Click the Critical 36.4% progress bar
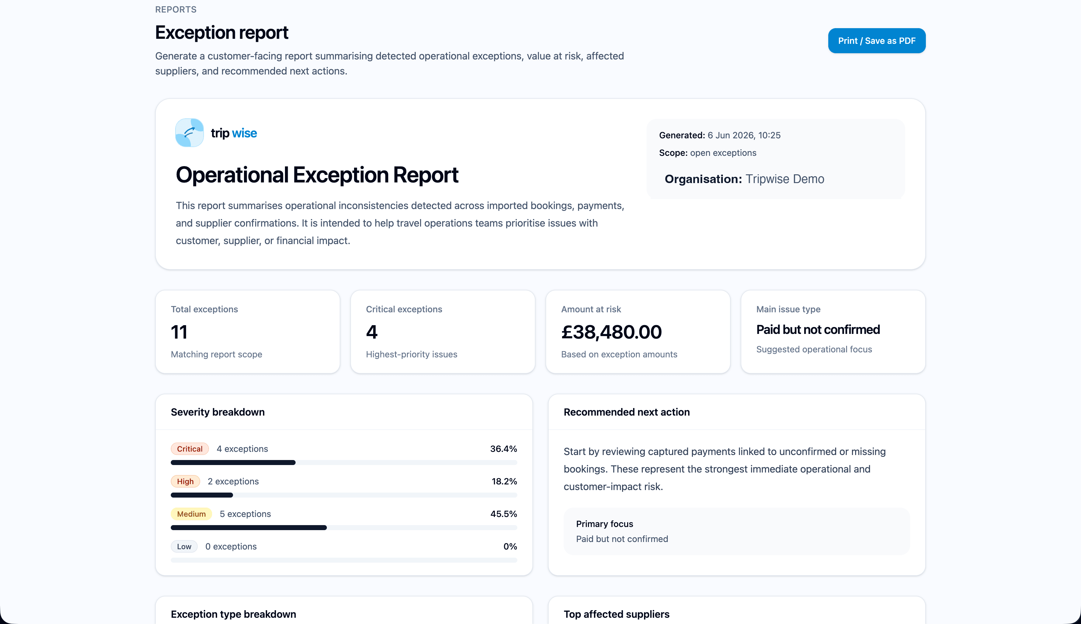Image resolution: width=1081 pixels, height=624 pixels. coord(344,463)
